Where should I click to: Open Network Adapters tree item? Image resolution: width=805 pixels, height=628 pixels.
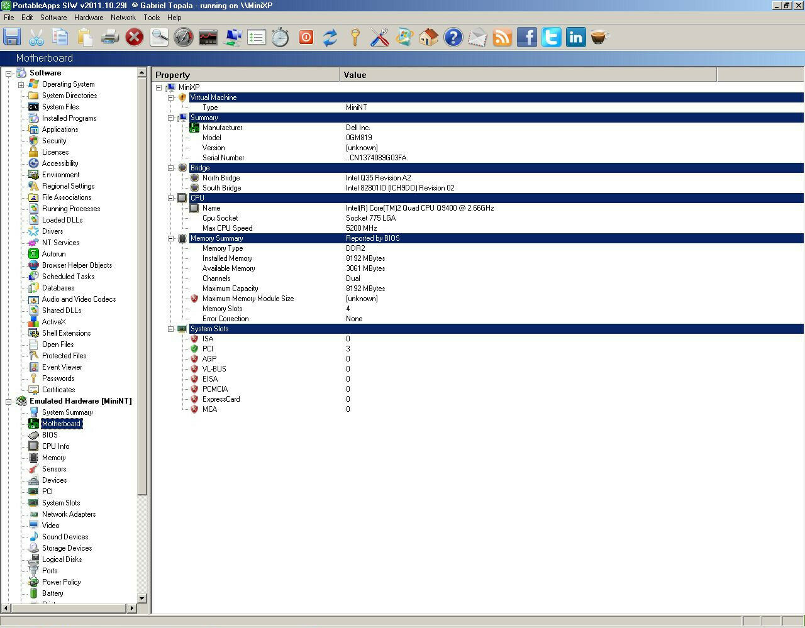(x=69, y=514)
